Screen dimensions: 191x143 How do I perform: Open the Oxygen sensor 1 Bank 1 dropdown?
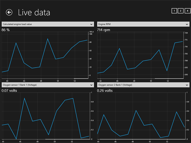click(x=48, y=85)
